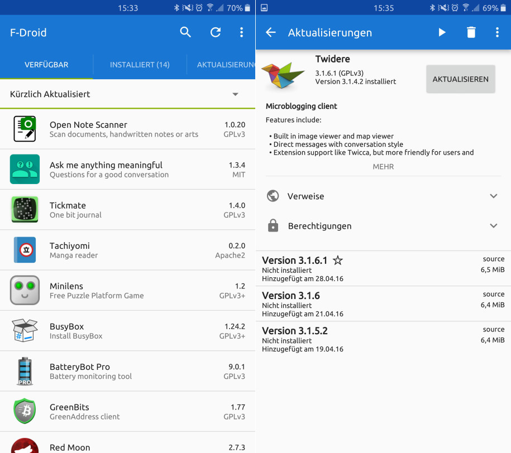Viewport: 511px width, 453px height.
Task: Tap the Version 3.1.4.2 installiert text
Action: [356, 82]
